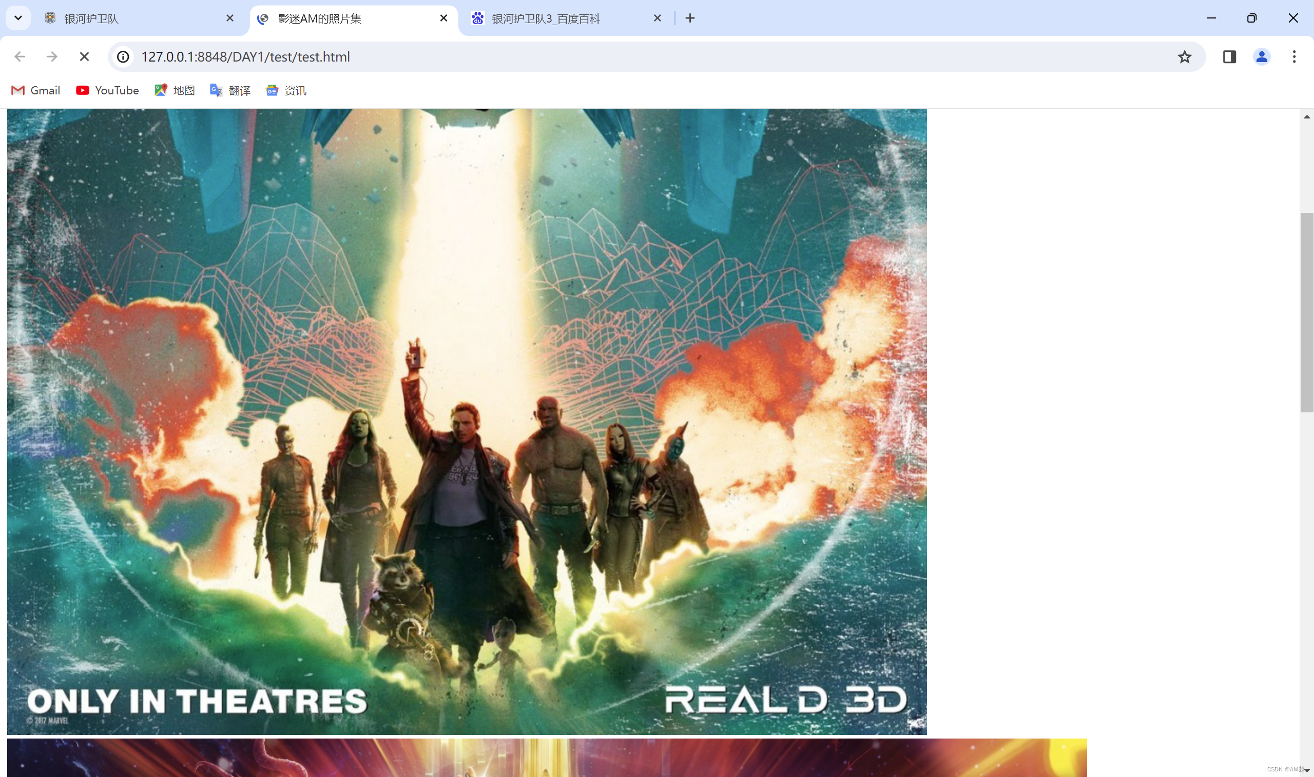Image resolution: width=1314 pixels, height=777 pixels.
Task: Open a new tab with plus button
Action: click(x=690, y=18)
